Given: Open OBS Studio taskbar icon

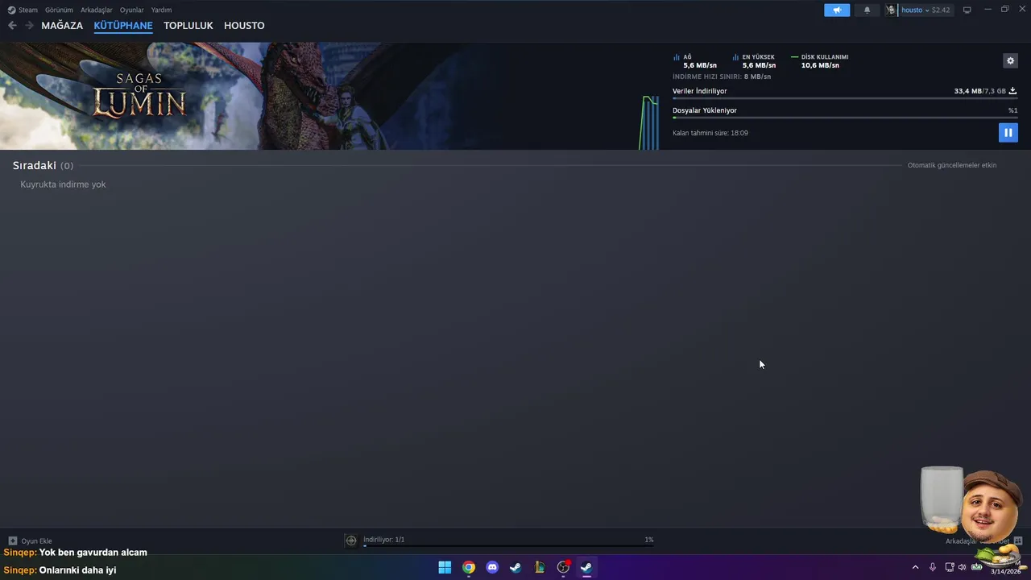Looking at the screenshot, I should [x=563, y=567].
